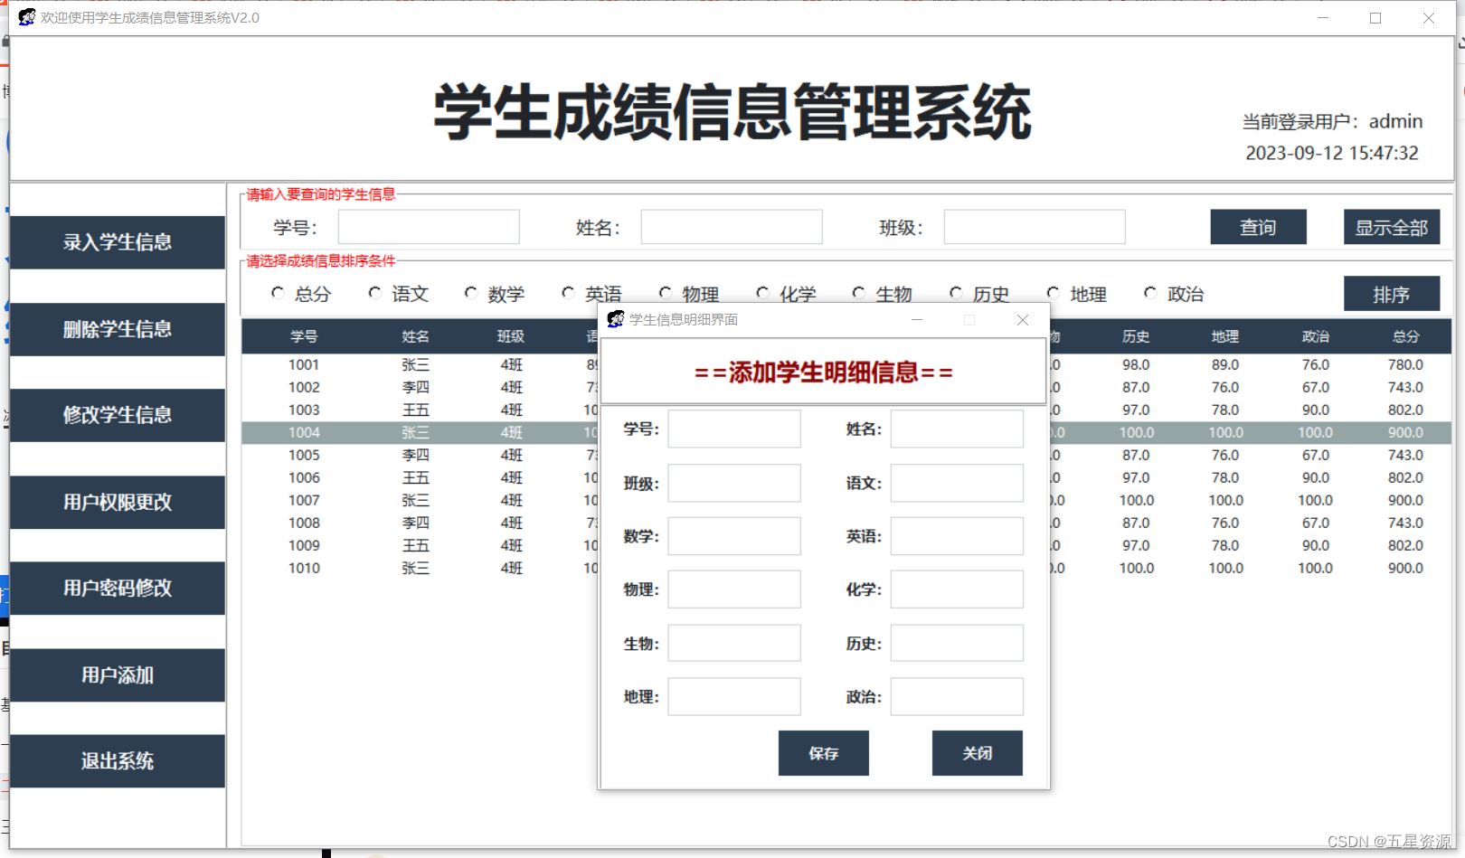This screenshot has height=858, width=1465.
Task: Click the 姓名 field in the add dialog
Action: (955, 429)
